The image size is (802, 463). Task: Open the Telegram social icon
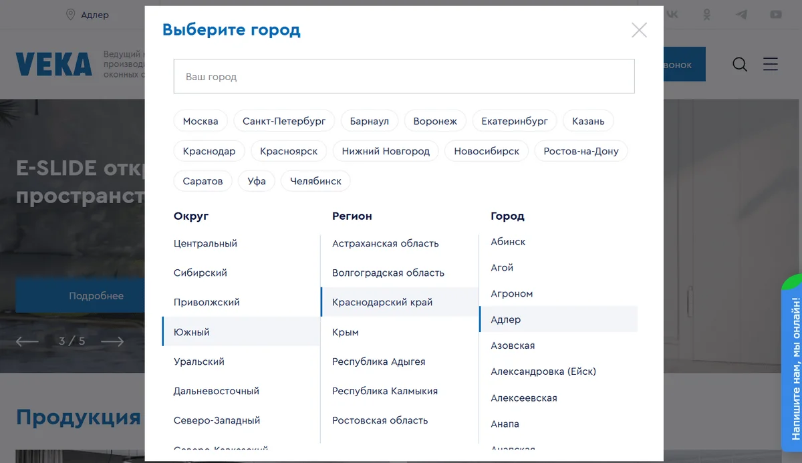(x=741, y=14)
